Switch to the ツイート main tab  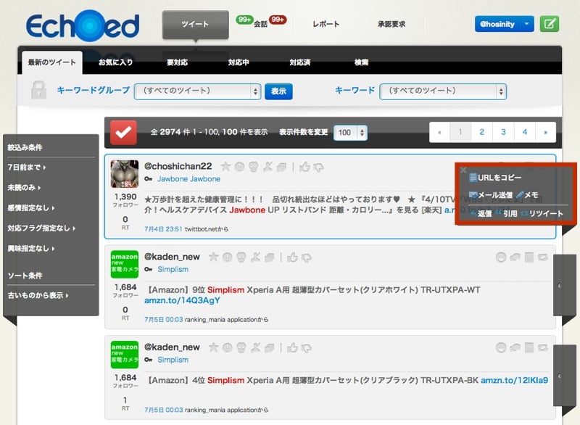coord(195,25)
